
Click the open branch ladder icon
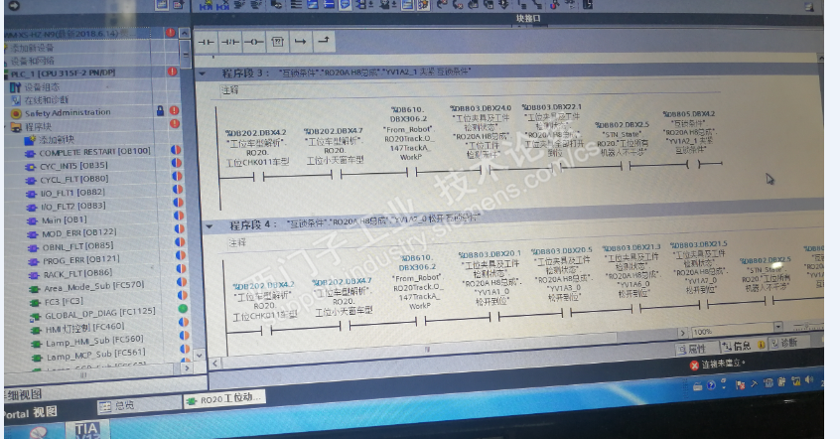tap(301, 42)
